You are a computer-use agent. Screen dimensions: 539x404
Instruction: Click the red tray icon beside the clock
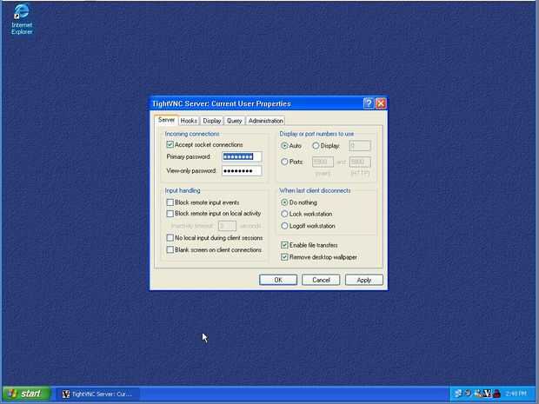[496, 394]
